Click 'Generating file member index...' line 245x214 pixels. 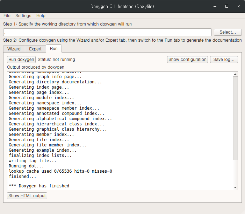coord(48,145)
